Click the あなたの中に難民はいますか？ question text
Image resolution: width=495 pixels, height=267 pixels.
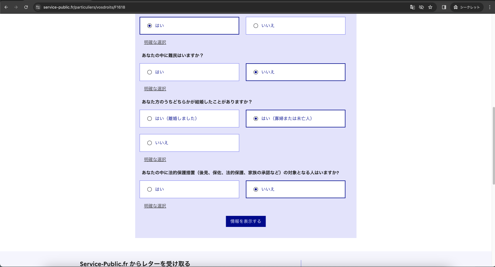click(173, 56)
